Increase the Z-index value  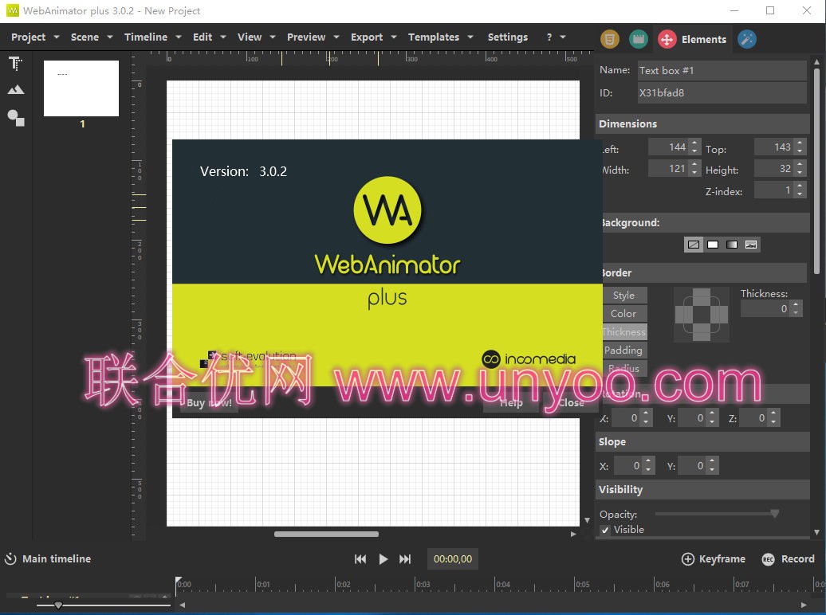coord(800,186)
